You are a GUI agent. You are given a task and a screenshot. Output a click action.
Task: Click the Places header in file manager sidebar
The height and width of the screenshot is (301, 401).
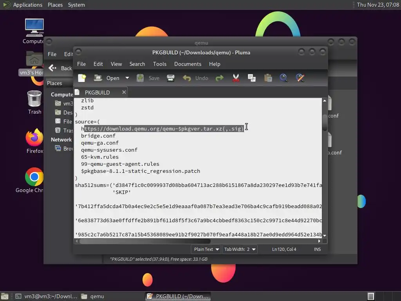coord(54,83)
